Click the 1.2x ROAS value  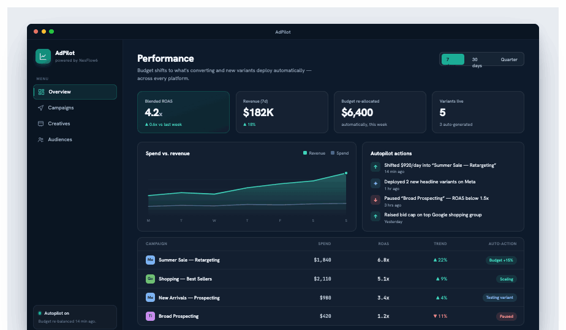(383, 317)
